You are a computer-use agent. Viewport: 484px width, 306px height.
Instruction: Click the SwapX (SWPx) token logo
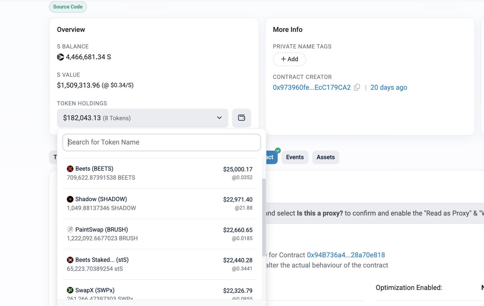pos(70,290)
